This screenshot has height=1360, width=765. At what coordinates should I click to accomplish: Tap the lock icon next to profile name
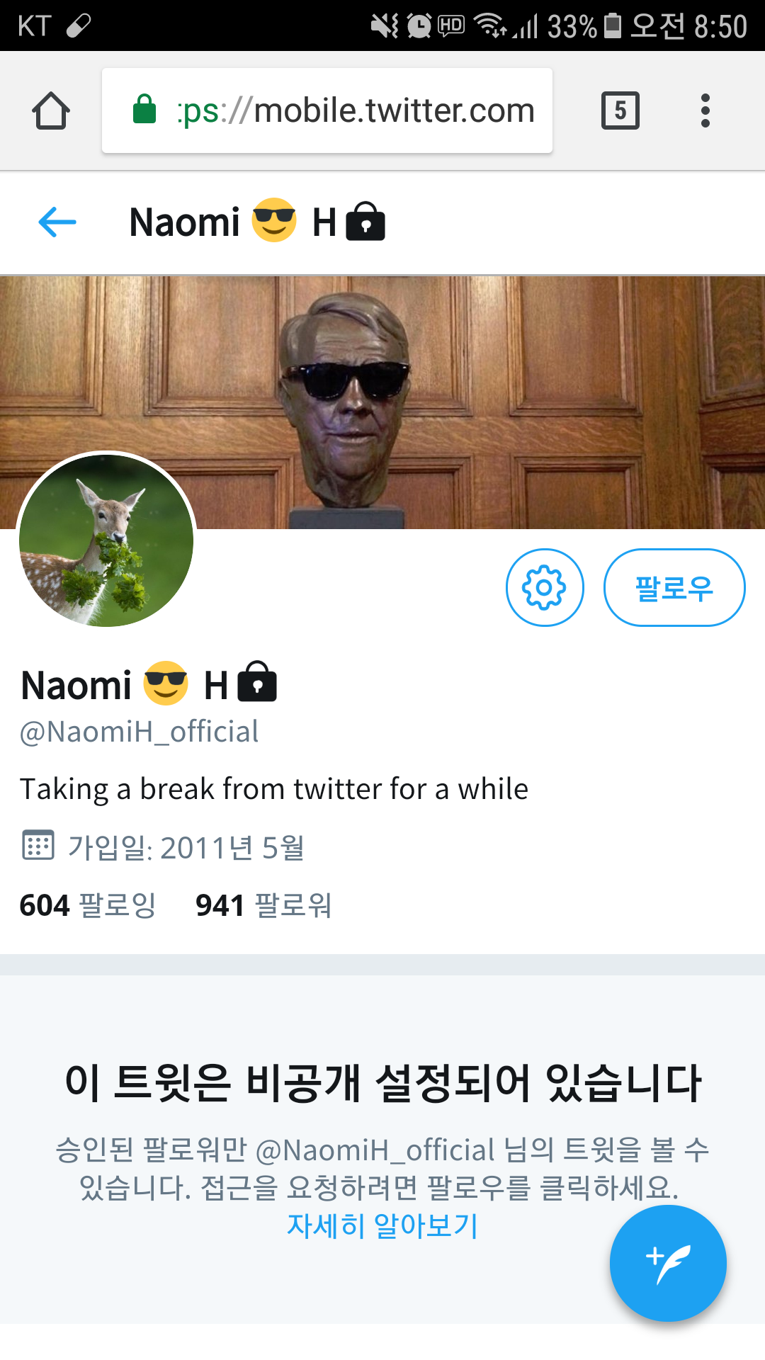click(x=257, y=681)
